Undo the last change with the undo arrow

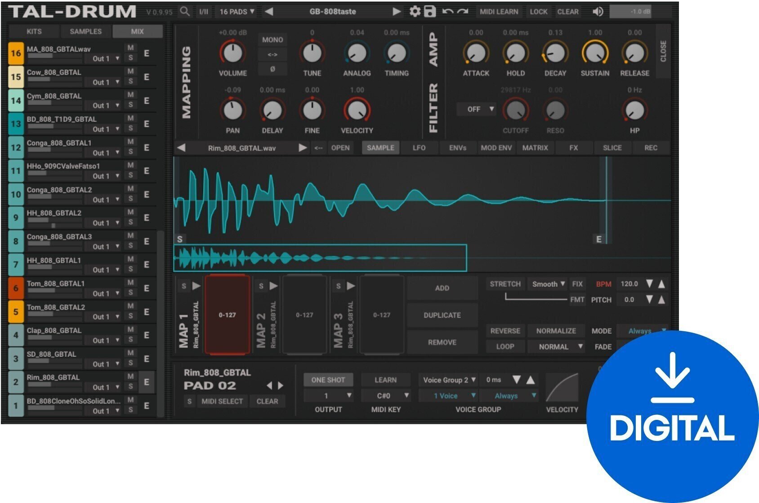click(449, 11)
